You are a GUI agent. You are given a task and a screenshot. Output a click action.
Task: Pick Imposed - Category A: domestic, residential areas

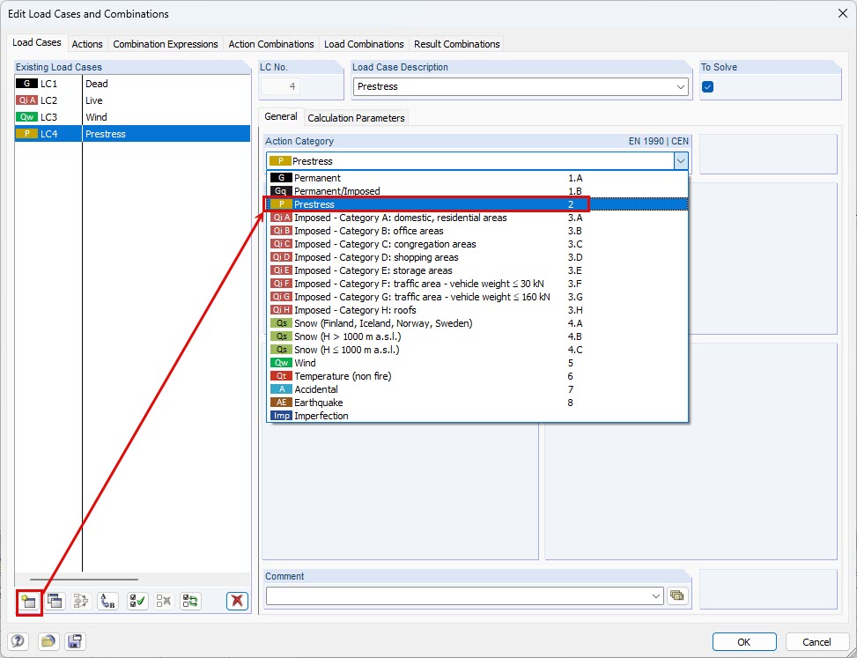click(x=477, y=218)
